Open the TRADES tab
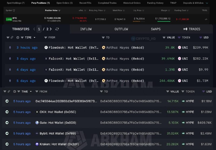 point(192,29)
